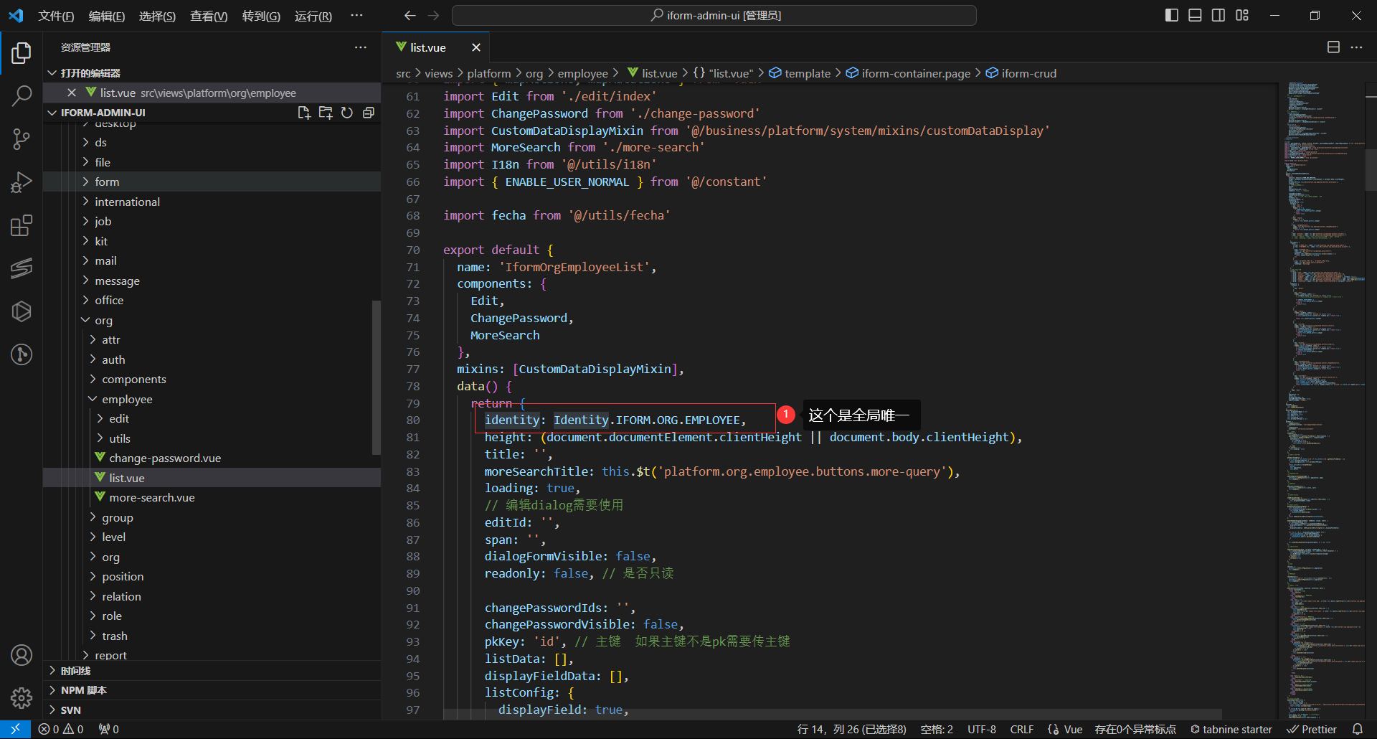
Task: Open the Manage settings gear
Action: coord(22,697)
